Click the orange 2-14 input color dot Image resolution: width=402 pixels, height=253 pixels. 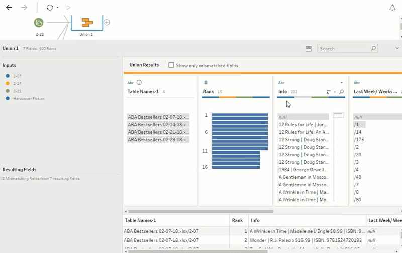click(8, 83)
